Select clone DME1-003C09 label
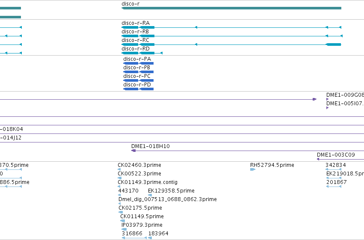 point(336,155)
